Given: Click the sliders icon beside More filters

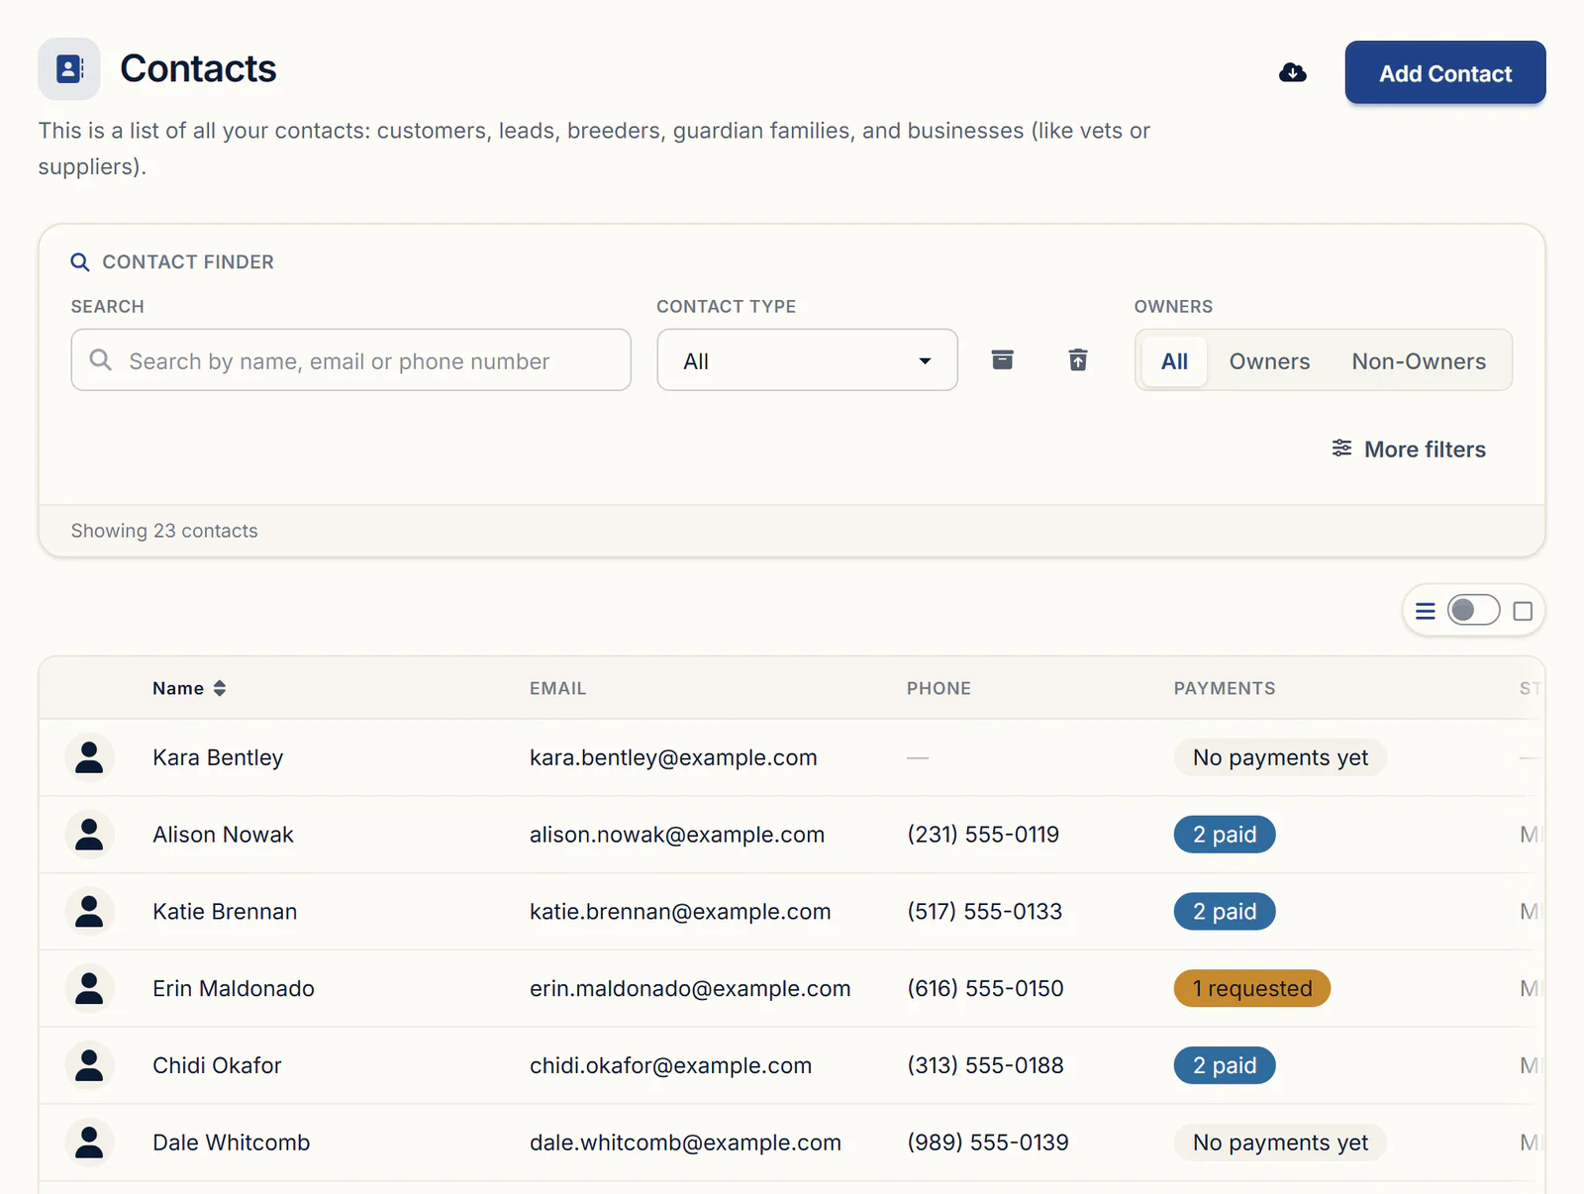Looking at the screenshot, I should [1341, 448].
